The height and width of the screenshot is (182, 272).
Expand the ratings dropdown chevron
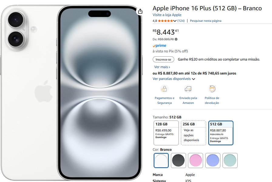click(175, 21)
